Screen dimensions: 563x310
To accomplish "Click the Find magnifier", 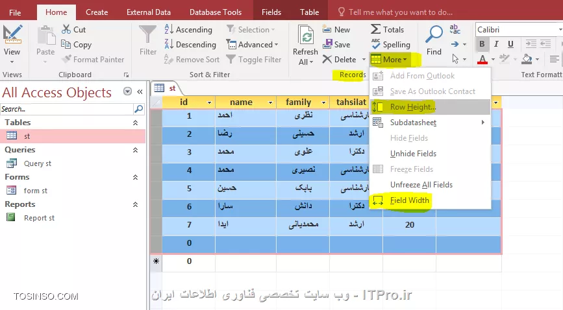I will click(434, 40).
